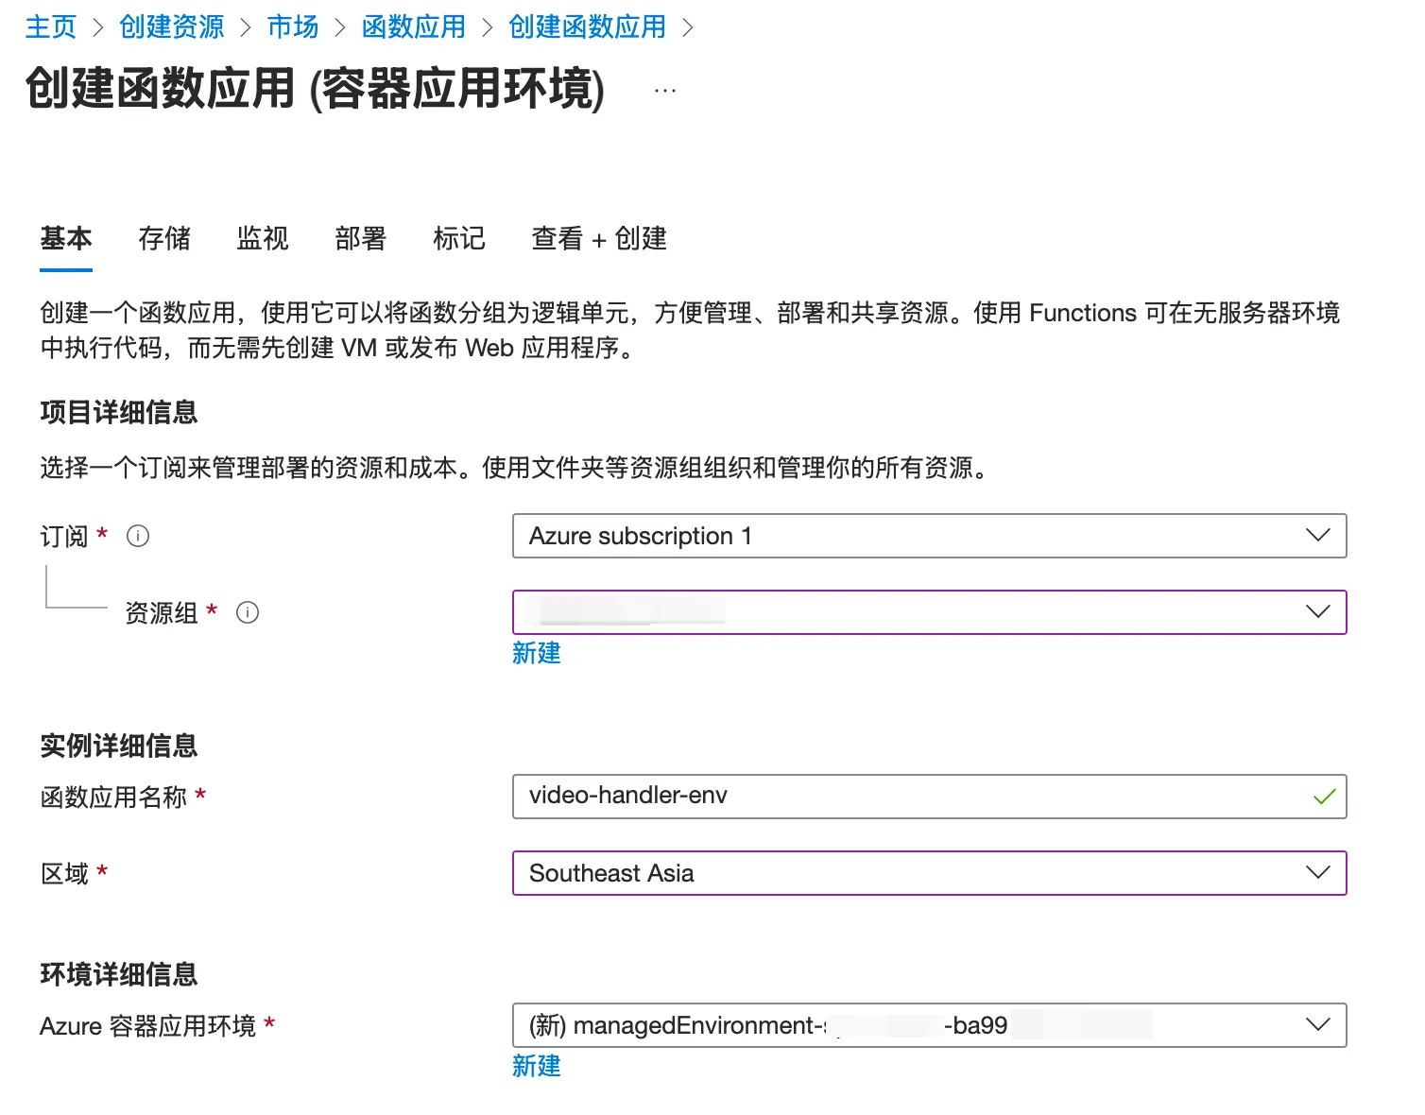The image size is (1425, 1115).
Task: Switch to the 存储 tab
Action: point(164,238)
